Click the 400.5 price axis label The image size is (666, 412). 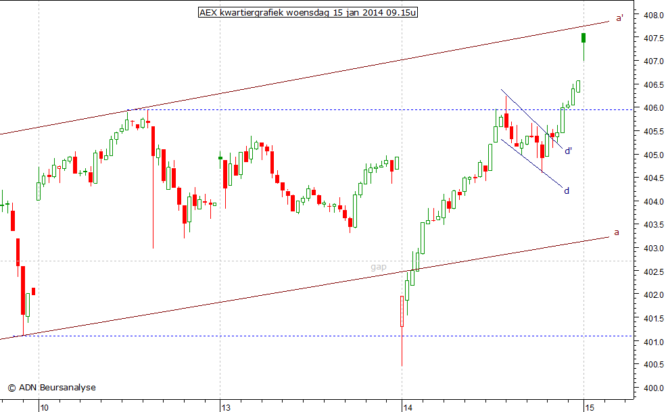[x=653, y=365]
